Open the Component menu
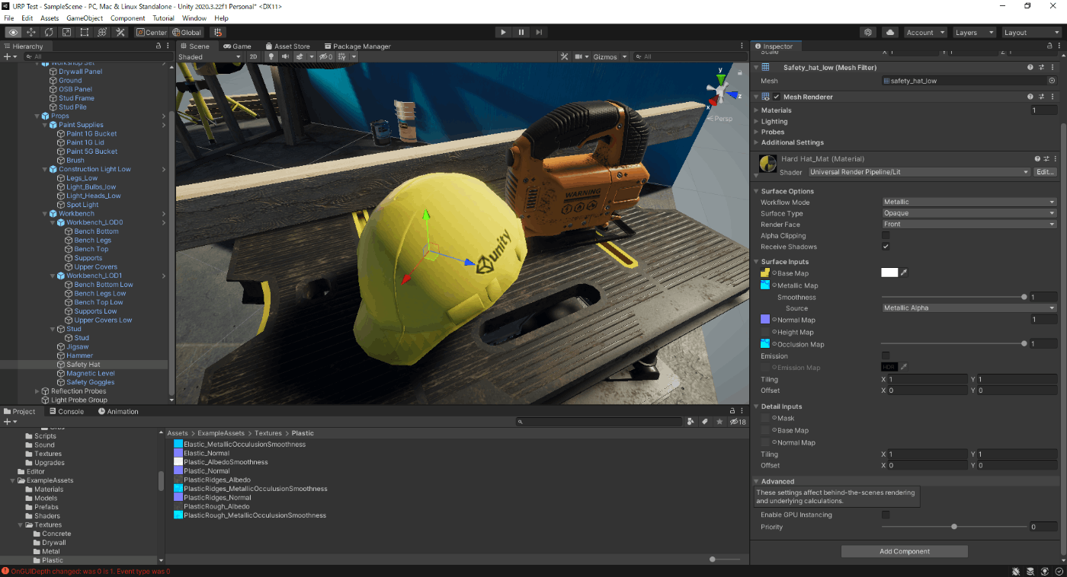 (x=128, y=18)
